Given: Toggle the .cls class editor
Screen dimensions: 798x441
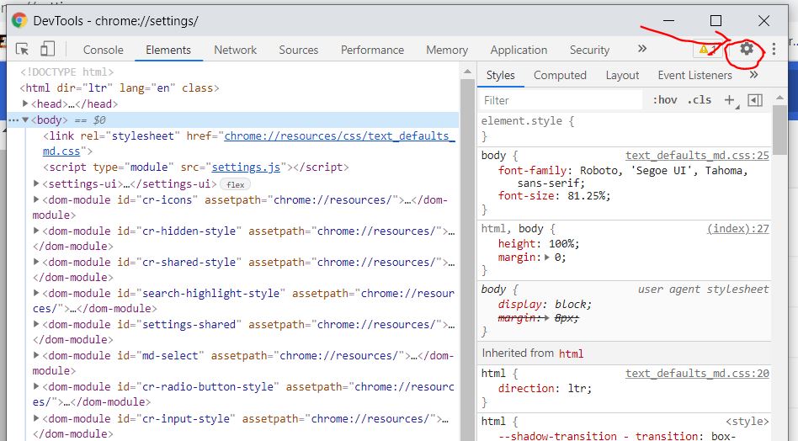Looking at the screenshot, I should (x=700, y=99).
